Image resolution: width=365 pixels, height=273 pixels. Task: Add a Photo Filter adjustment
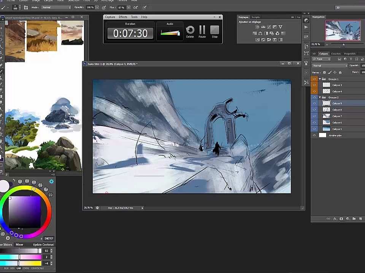(x=271, y=33)
